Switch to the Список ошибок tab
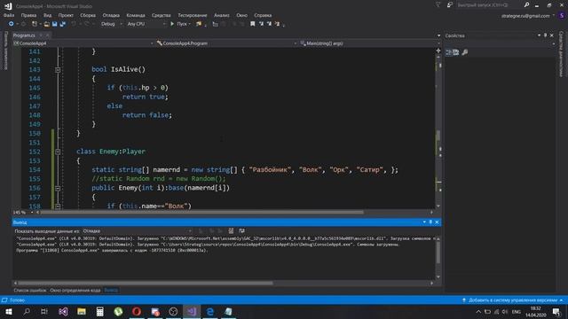This screenshot has width=568, height=319. coord(30,290)
